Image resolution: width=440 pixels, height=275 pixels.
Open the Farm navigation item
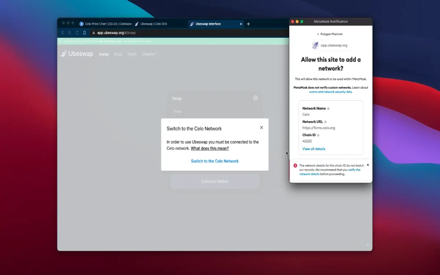[132, 54]
